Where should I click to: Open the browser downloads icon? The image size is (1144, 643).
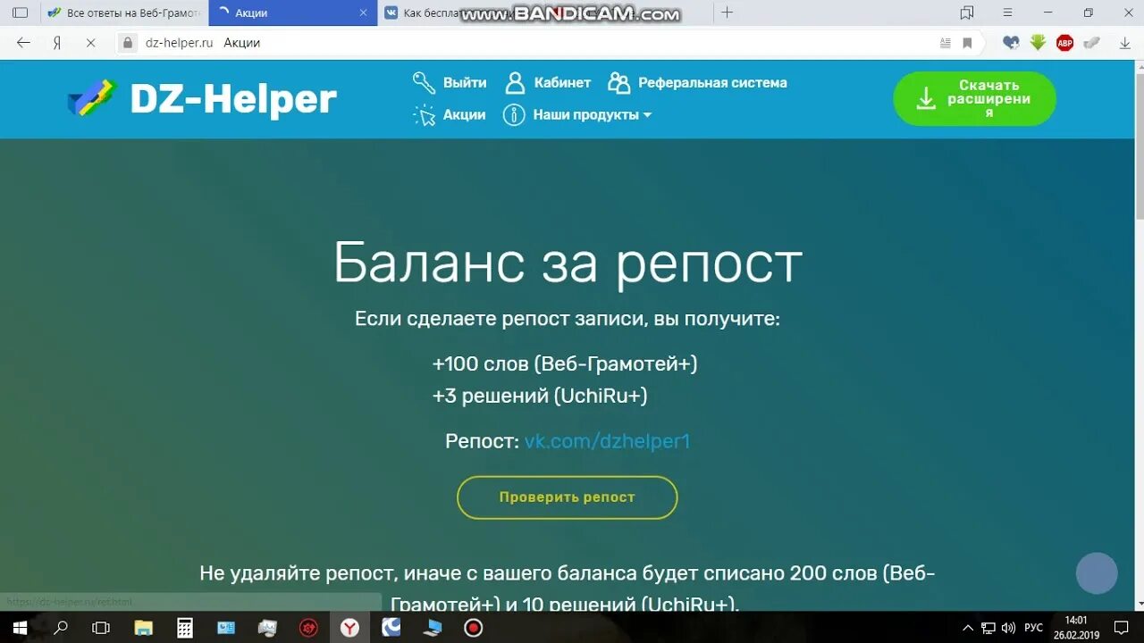(1124, 43)
